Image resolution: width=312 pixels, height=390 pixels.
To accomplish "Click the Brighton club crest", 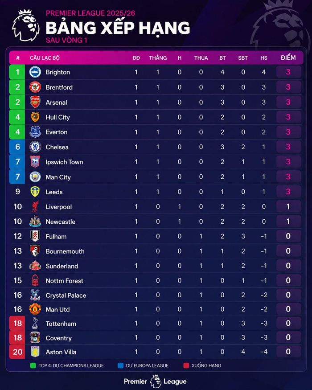I will point(35,72).
